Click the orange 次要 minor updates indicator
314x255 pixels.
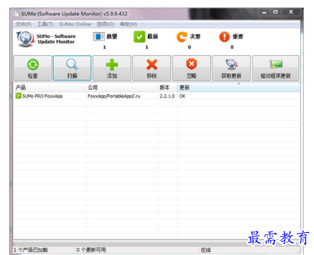coord(182,37)
